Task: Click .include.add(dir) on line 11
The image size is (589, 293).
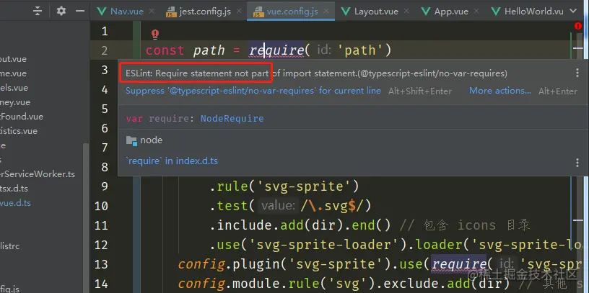Action: 277,225
